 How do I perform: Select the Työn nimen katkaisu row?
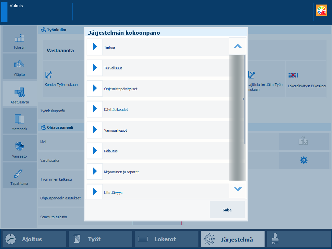coord(61,179)
